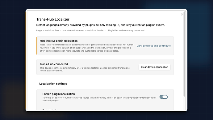The image size is (213, 120).
Task: Disable the Enable plugin localization toggle
Action: [164, 97]
